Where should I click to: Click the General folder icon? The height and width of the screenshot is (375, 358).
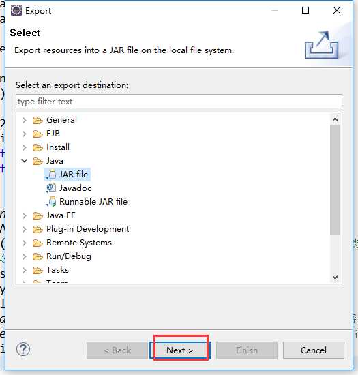pyautogui.click(x=38, y=120)
